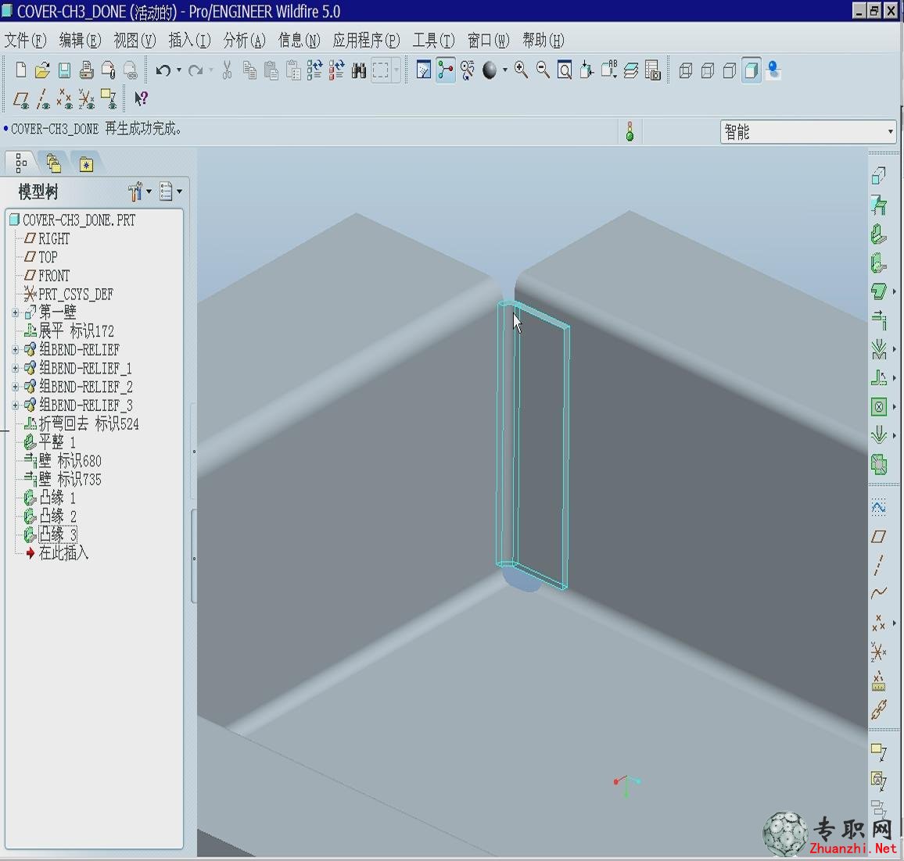
Task: Zoom in with the magnifier plus icon
Action: point(521,70)
